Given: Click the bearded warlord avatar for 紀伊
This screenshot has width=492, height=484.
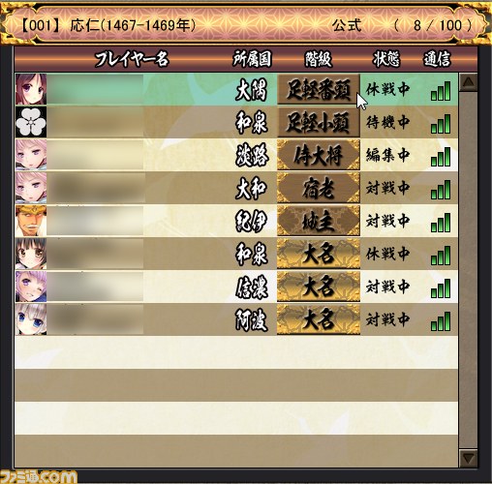Looking at the screenshot, I should pos(31,221).
